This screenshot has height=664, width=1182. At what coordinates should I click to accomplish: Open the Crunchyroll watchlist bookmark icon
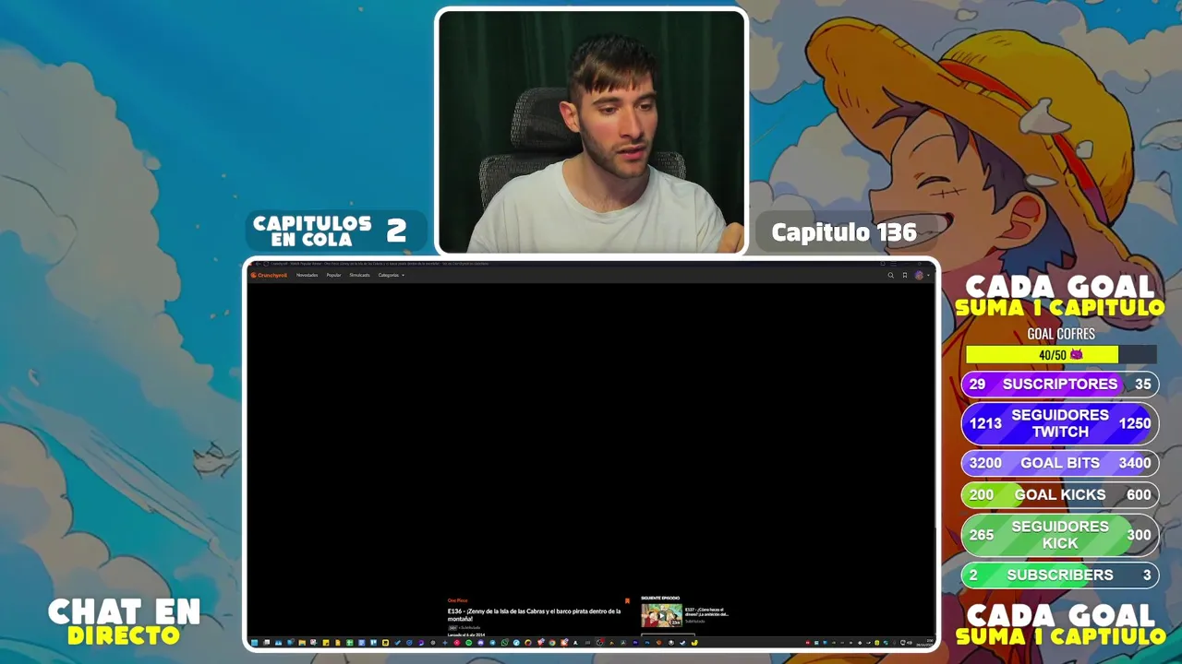coord(905,275)
